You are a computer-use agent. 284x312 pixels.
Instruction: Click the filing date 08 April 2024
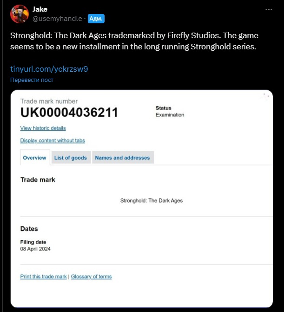click(x=35, y=249)
